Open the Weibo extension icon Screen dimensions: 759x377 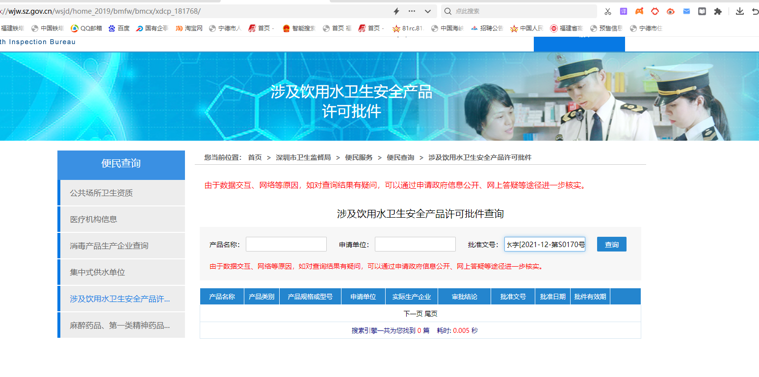click(671, 11)
